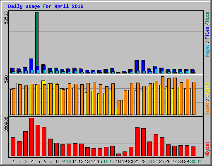
Task: Click the red KBytes bar for day 6
Action: pyautogui.click(x=44, y=142)
